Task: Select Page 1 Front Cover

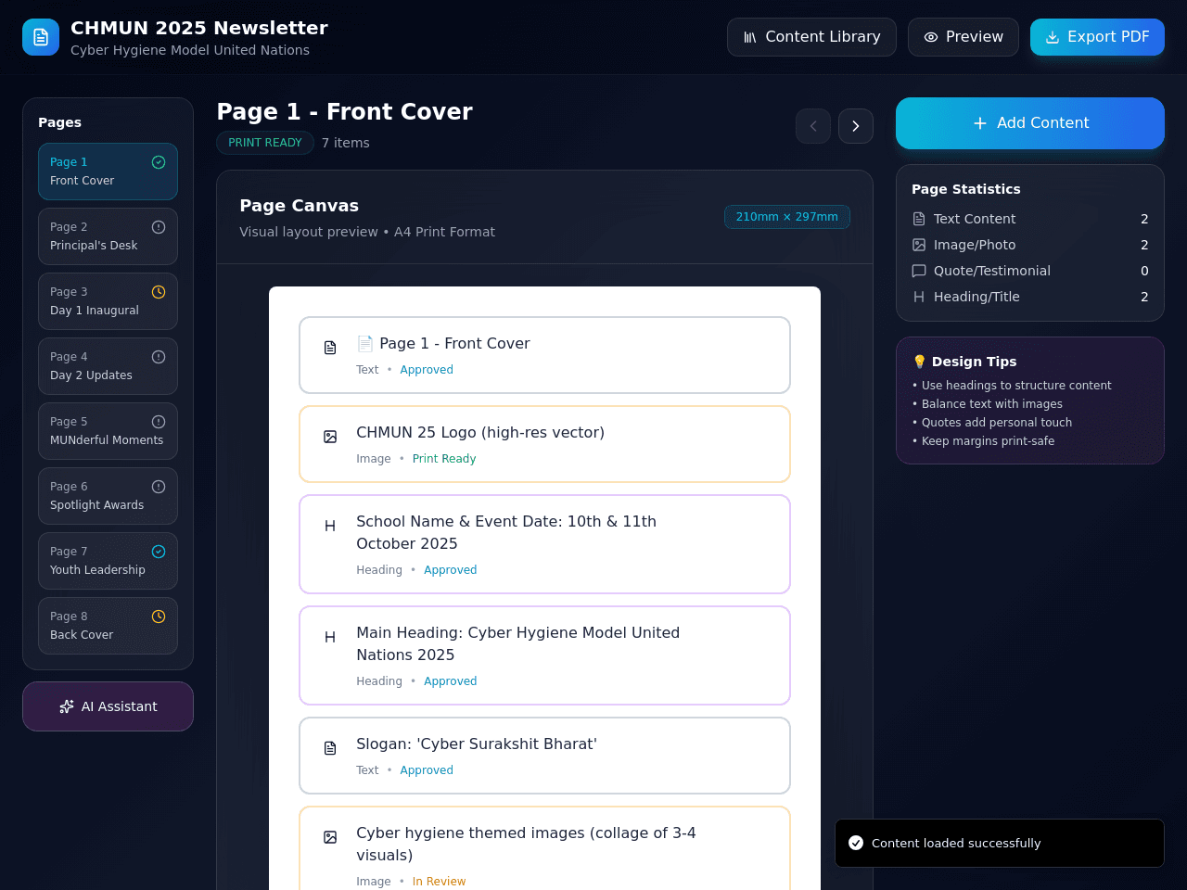Action: click(108, 172)
